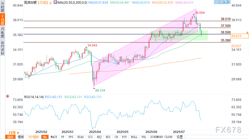
Task: Click the 设置 settings button
Action: click(180, 137)
